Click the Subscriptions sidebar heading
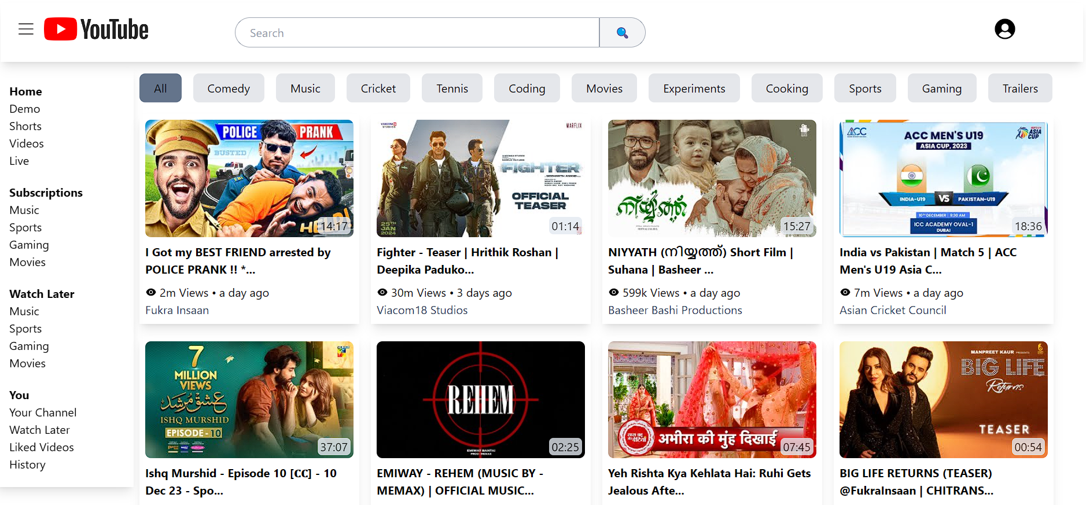The width and height of the screenshot is (1086, 505). [46, 193]
